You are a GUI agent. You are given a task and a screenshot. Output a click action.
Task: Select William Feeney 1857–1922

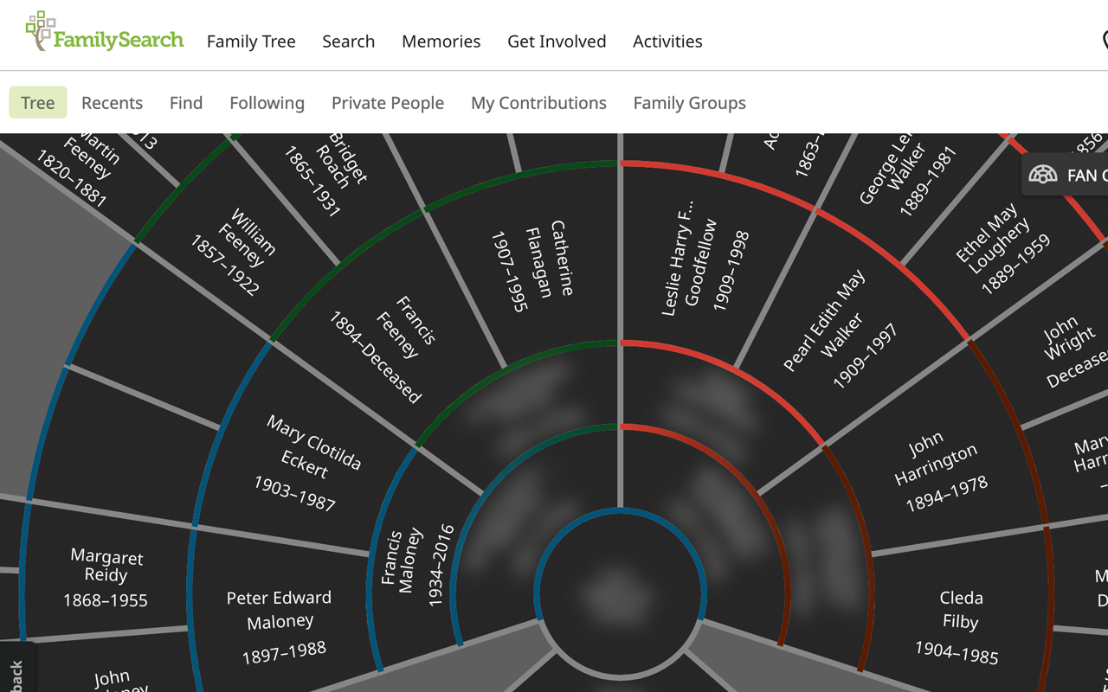235,251
